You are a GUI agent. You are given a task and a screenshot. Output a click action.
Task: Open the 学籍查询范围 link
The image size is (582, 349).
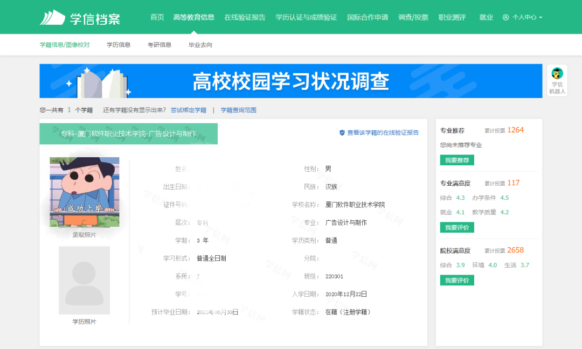pyautogui.click(x=238, y=110)
